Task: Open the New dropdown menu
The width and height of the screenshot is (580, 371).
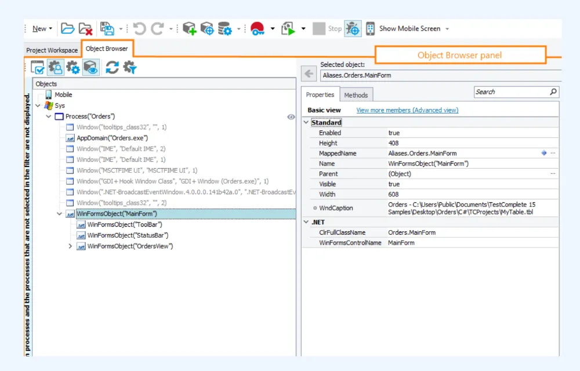Action: coord(42,28)
